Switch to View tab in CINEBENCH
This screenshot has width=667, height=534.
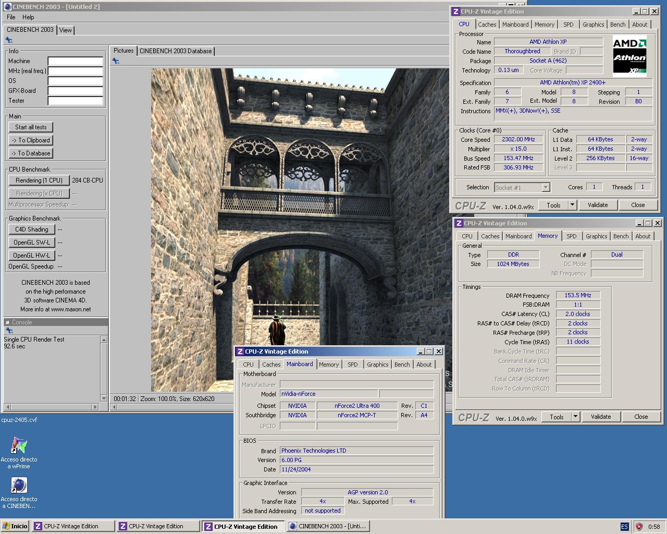(66, 30)
